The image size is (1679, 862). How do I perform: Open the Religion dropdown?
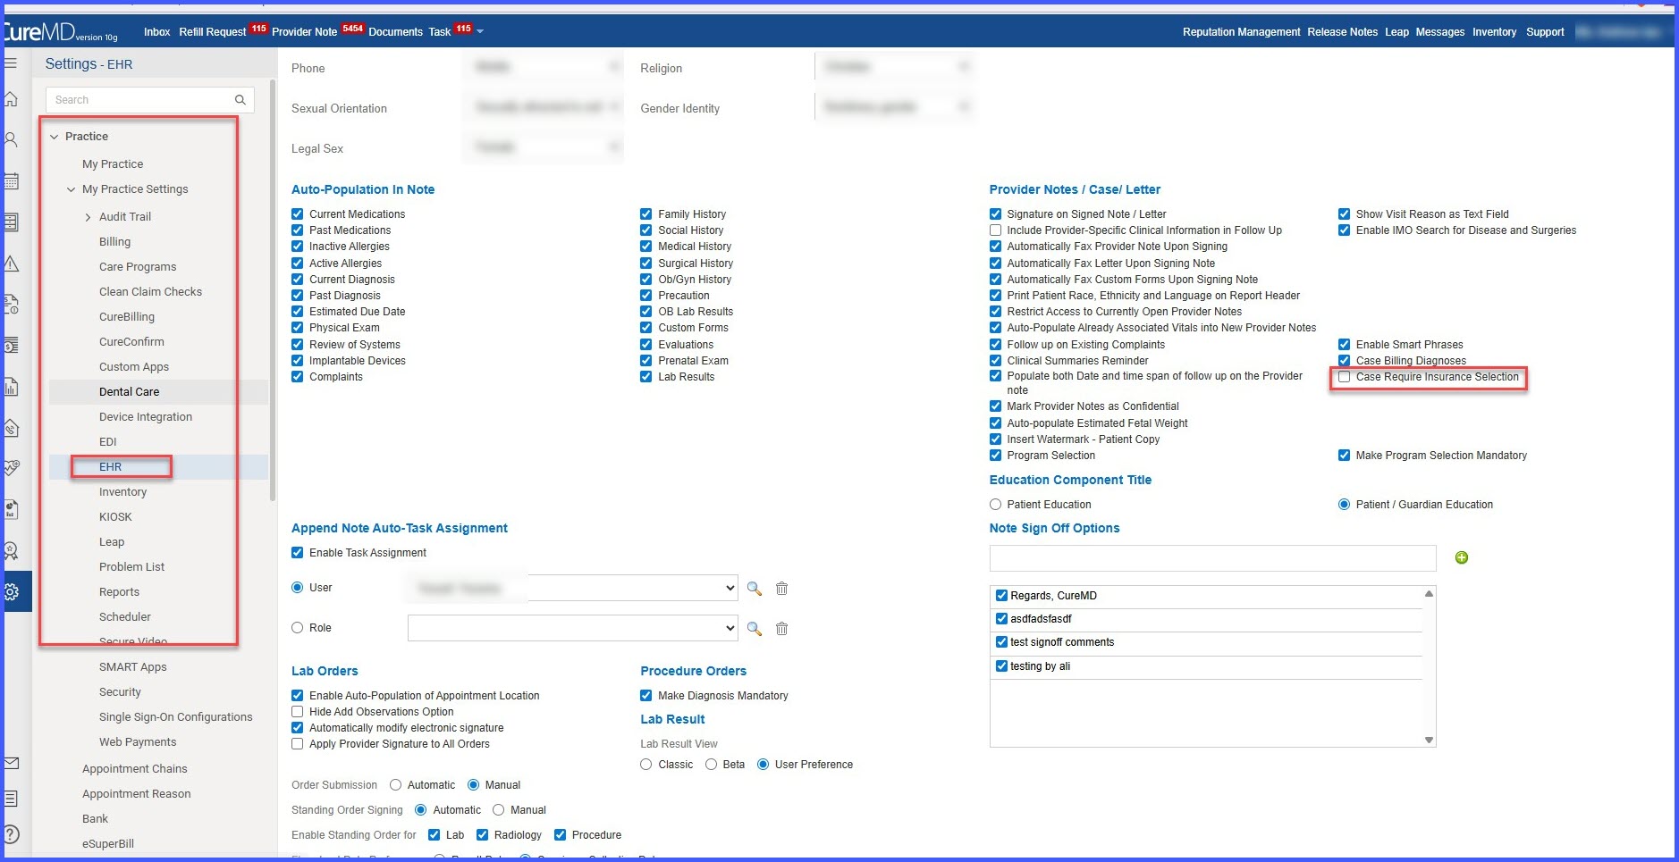893,67
